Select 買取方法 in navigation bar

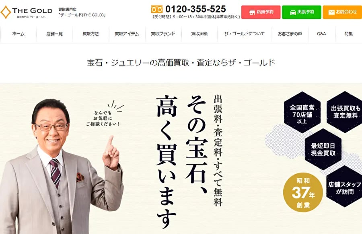pyautogui.click(x=91, y=34)
